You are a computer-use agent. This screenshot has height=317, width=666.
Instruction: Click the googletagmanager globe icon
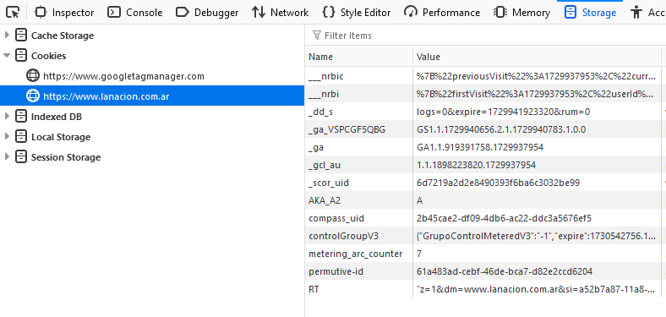[x=33, y=76]
